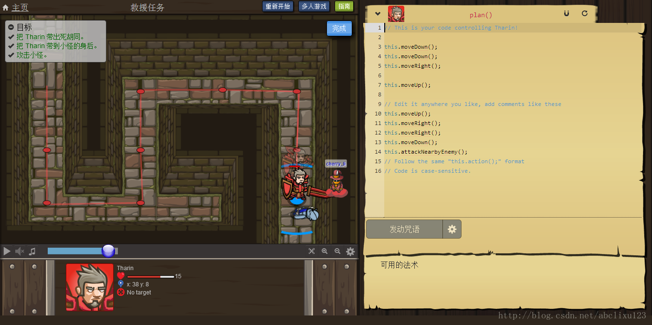This screenshot has width=652, height=325.
Task: Zoom out the game view
Action: pyautogui.click(x=337, y=251)
